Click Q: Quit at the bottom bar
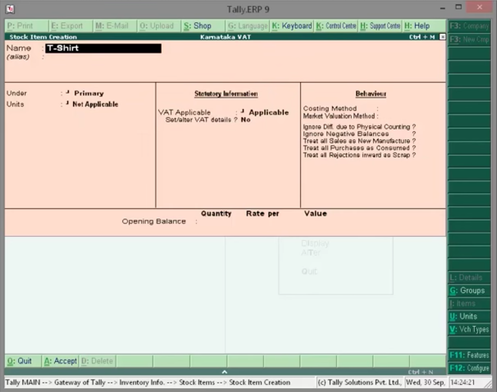Screen dimensions: 497x392 [23, 361]
